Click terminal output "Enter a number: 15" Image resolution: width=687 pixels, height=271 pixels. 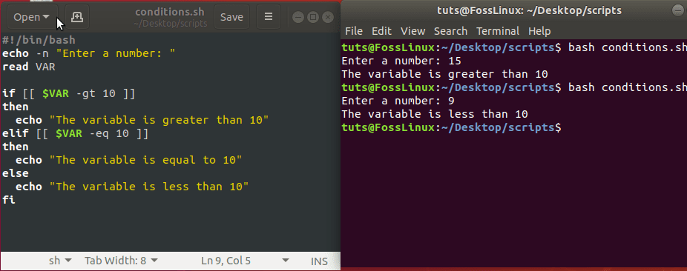point(401,61)
